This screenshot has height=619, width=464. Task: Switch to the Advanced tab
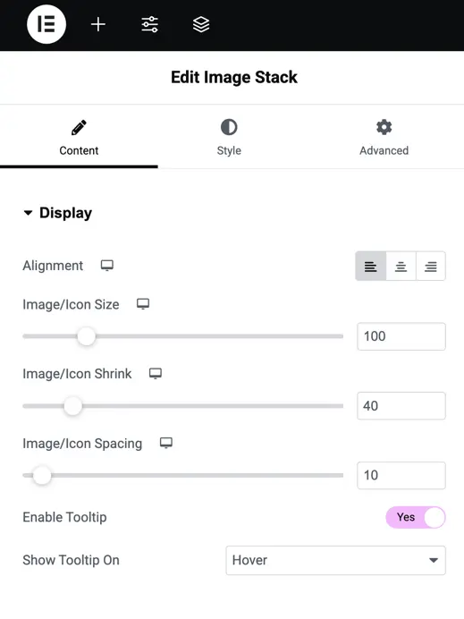tap(384, 138)
